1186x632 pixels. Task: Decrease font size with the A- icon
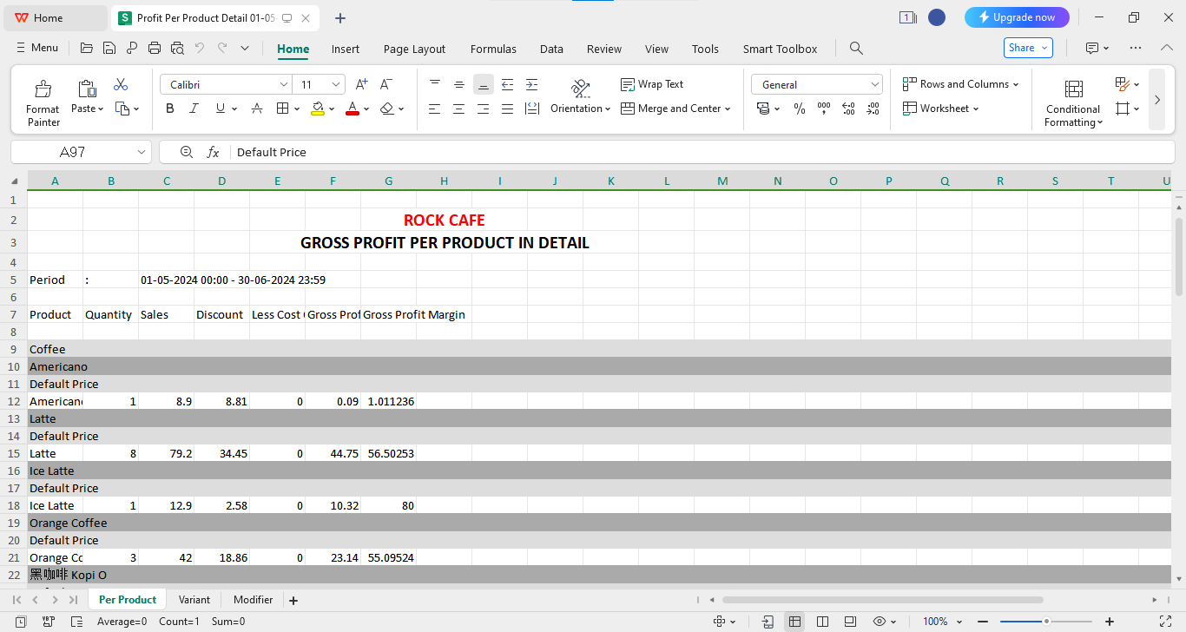click(386, 84)
